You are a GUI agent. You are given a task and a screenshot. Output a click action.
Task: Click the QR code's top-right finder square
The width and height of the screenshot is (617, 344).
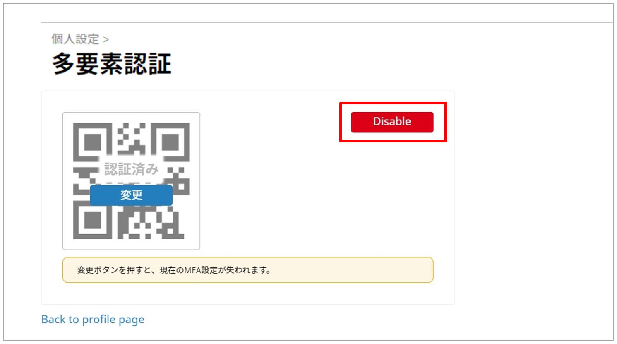170,142
